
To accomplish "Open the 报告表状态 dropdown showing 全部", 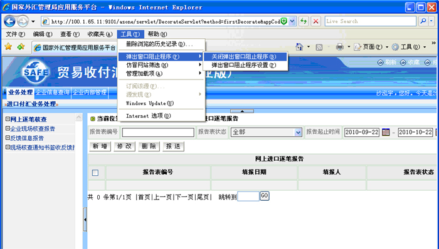I will point(267,132).
